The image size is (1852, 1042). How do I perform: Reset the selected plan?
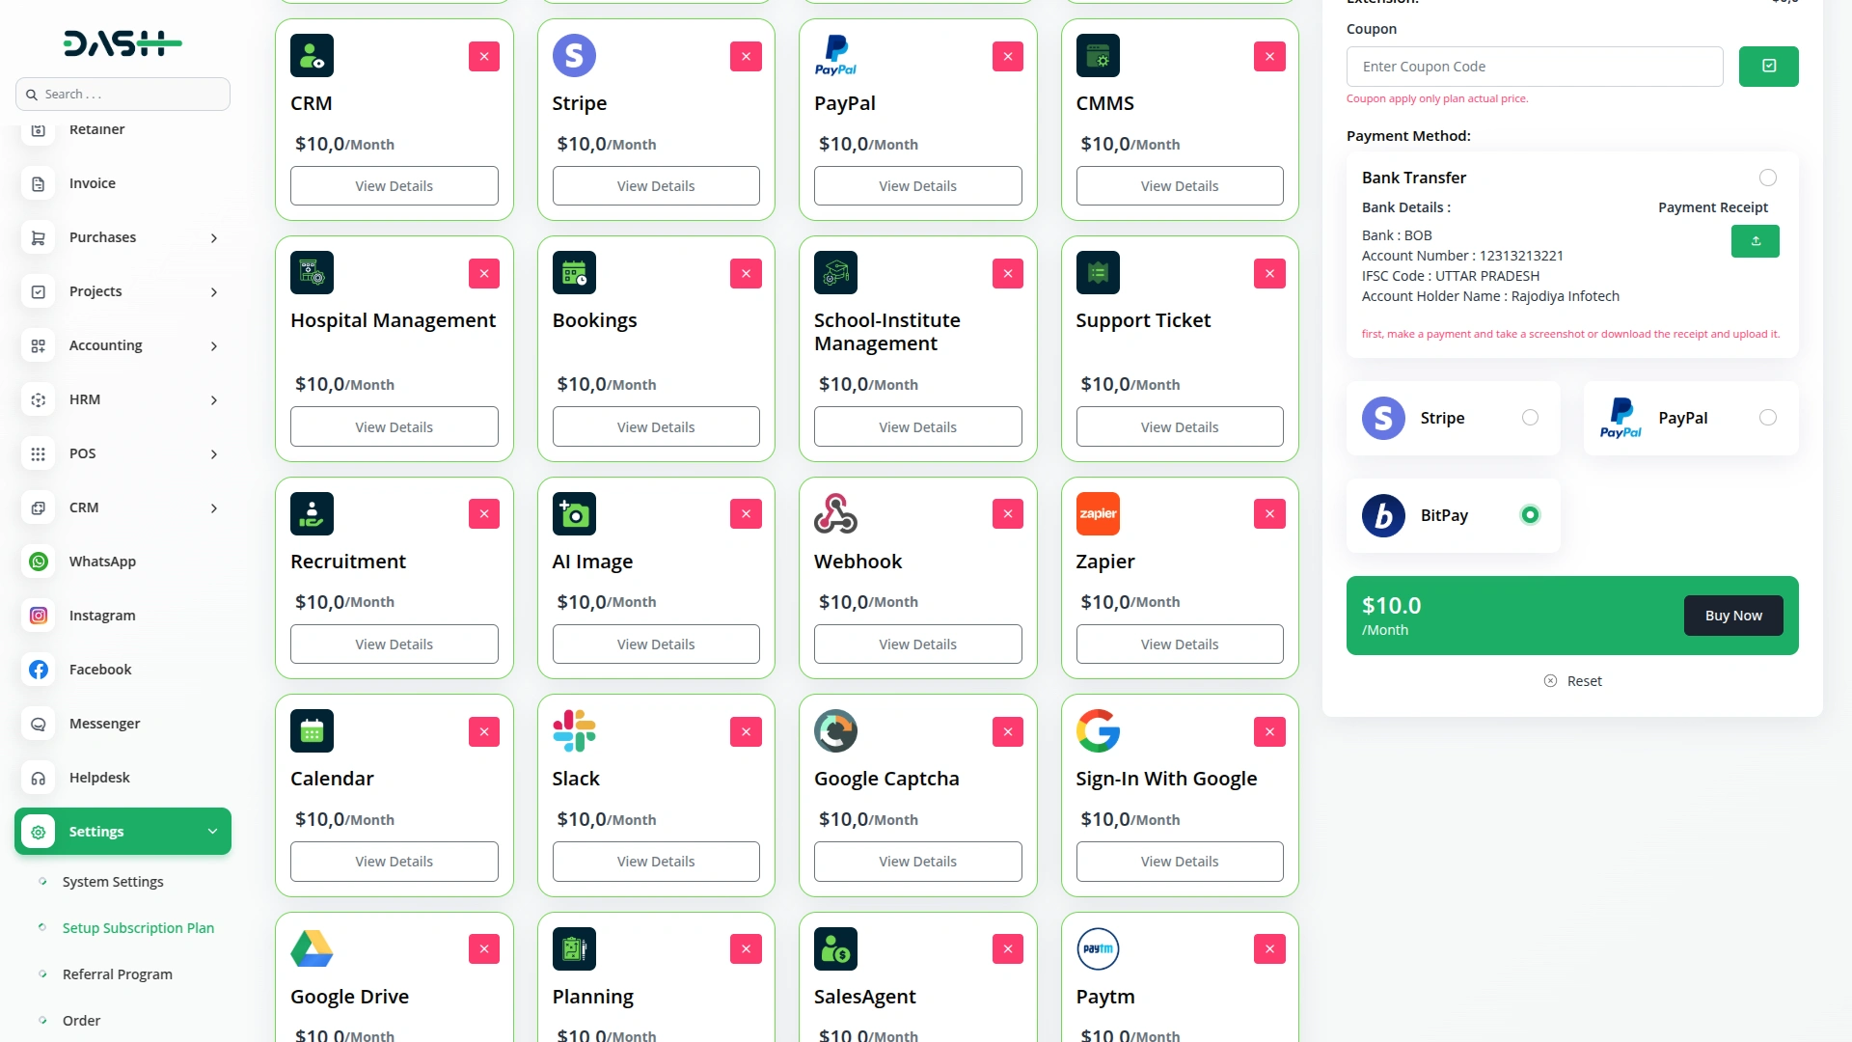[x=1573, y=680]
